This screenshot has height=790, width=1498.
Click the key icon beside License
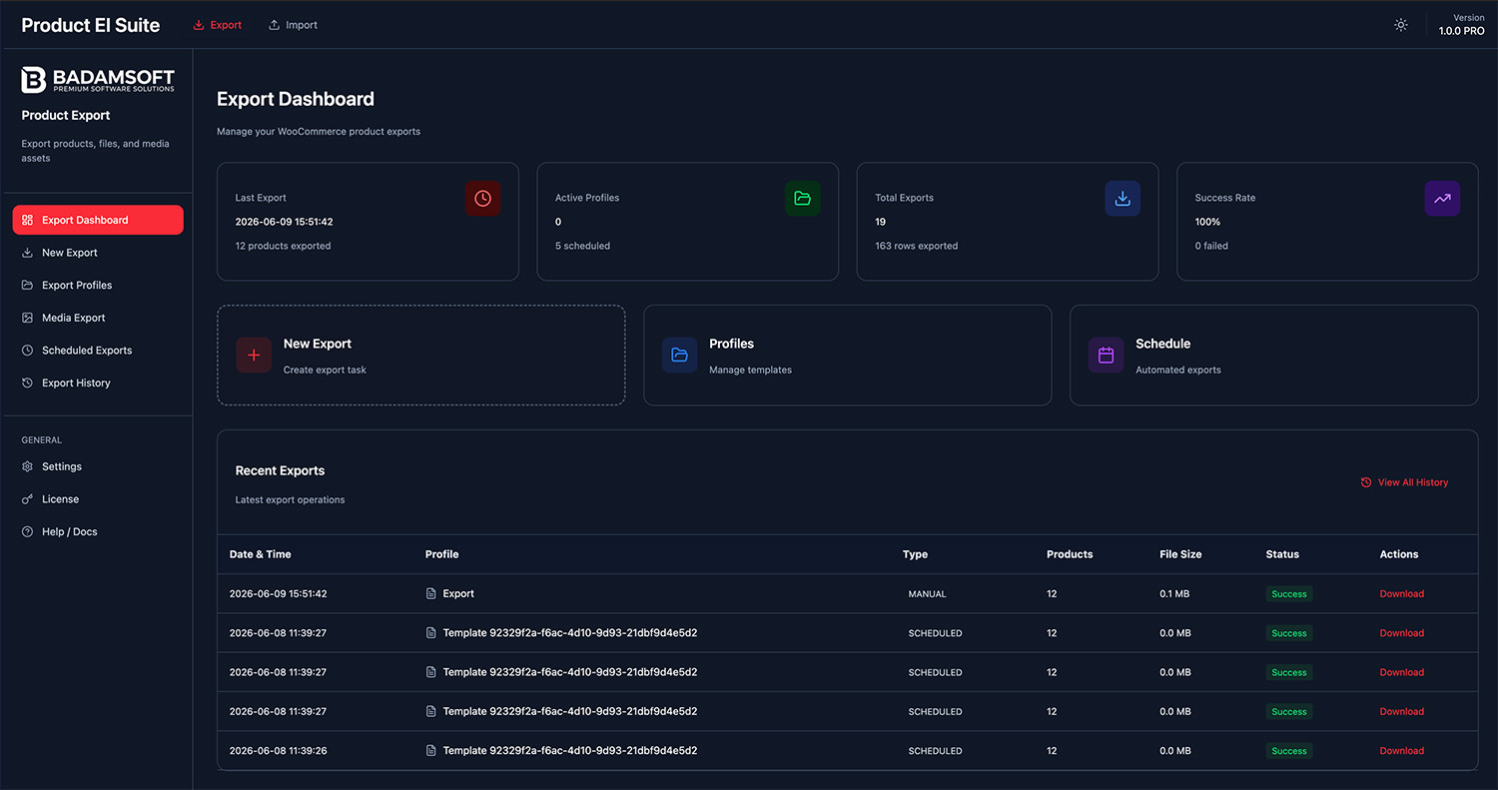28,499
